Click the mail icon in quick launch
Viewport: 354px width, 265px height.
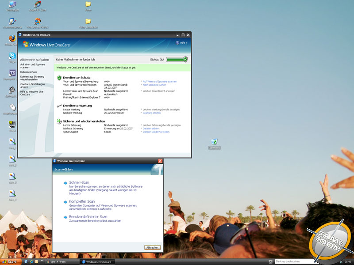(36, 261)
